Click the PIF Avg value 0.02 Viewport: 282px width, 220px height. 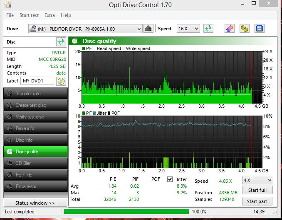(134, 186)
